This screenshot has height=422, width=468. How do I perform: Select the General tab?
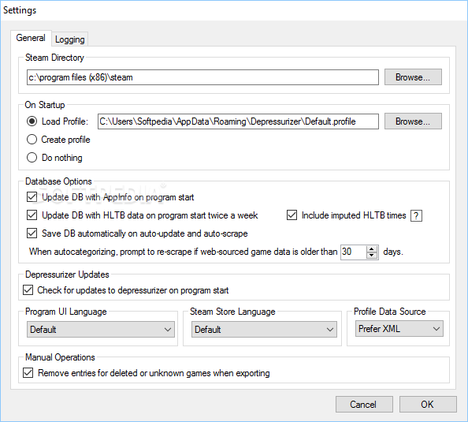click(x=31, y=38)
